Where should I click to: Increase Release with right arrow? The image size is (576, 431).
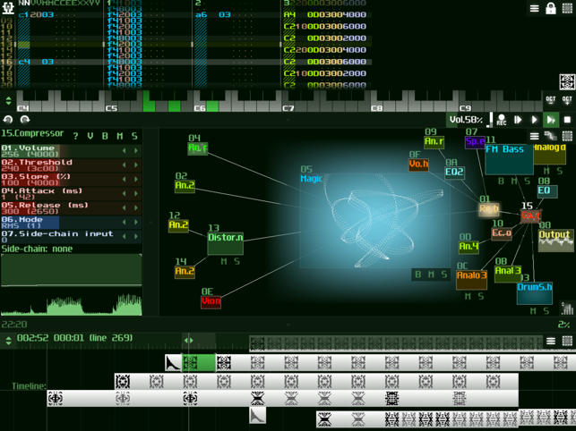pos(136,208)
